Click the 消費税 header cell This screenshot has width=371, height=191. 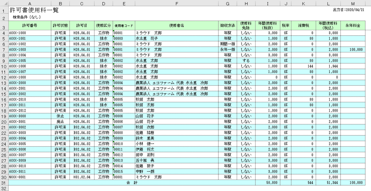304,26
